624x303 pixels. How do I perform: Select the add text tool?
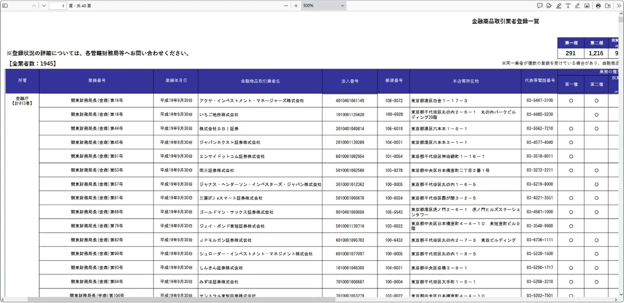pos(568,6)
